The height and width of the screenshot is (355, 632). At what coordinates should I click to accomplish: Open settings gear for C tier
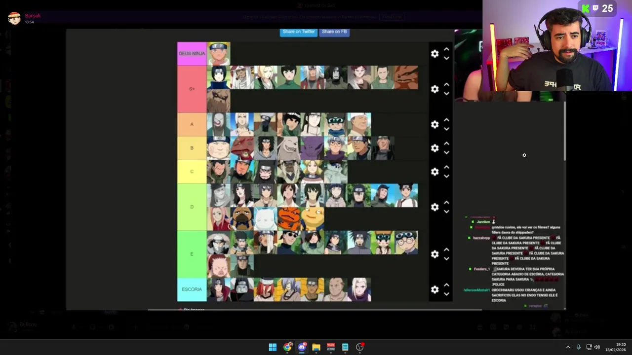[x=434, y=172]
